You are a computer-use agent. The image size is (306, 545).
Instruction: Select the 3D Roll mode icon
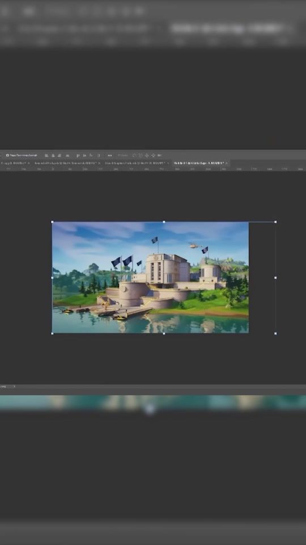click(x=141, y=156)
